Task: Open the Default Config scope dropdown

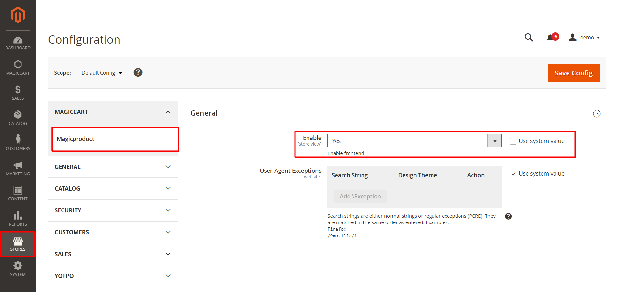Action: [102, 73]
